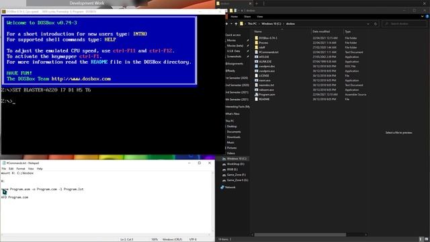This screenshot has width=430, height=242.
Task: Switch Explorer to large icons view
Action: point(426,239)
